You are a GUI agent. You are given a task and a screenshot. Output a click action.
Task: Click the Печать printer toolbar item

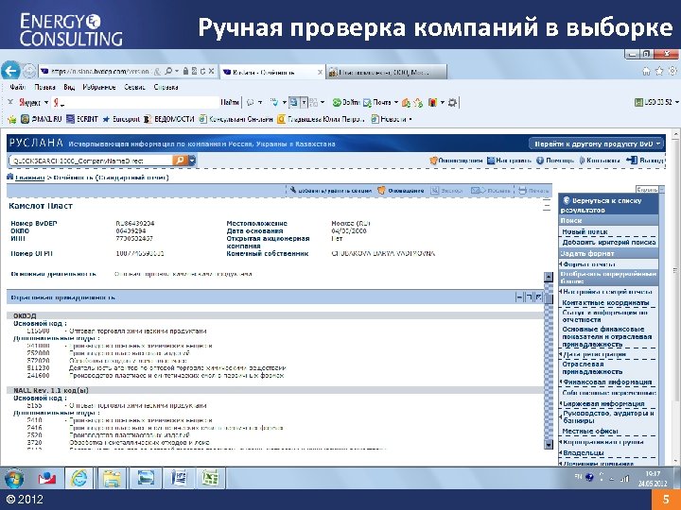(534, 191)
